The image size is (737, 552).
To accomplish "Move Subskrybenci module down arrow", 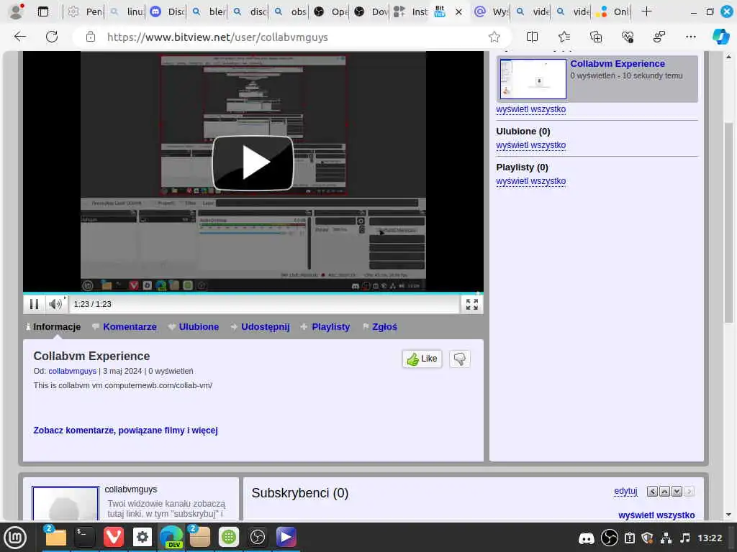I will [x=677, y=492].
